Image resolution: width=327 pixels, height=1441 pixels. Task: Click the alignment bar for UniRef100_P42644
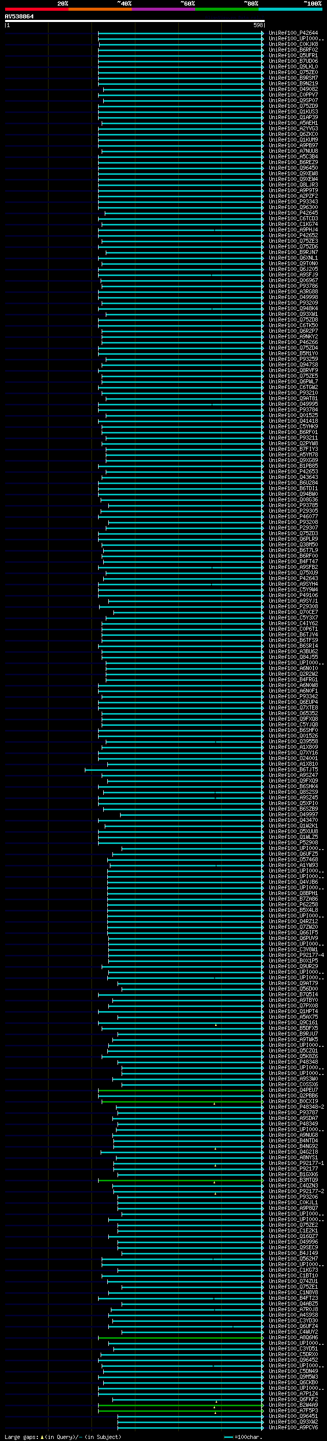180,33
